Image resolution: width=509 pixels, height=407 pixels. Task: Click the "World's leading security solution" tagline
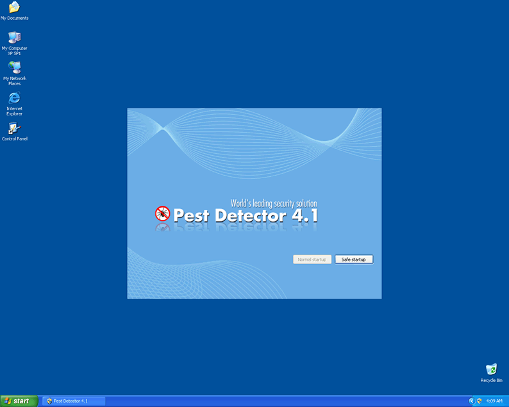pos(273,204)
